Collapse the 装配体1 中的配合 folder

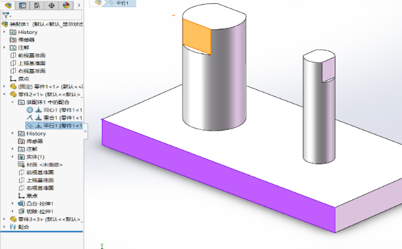click(x=12, y=102)
